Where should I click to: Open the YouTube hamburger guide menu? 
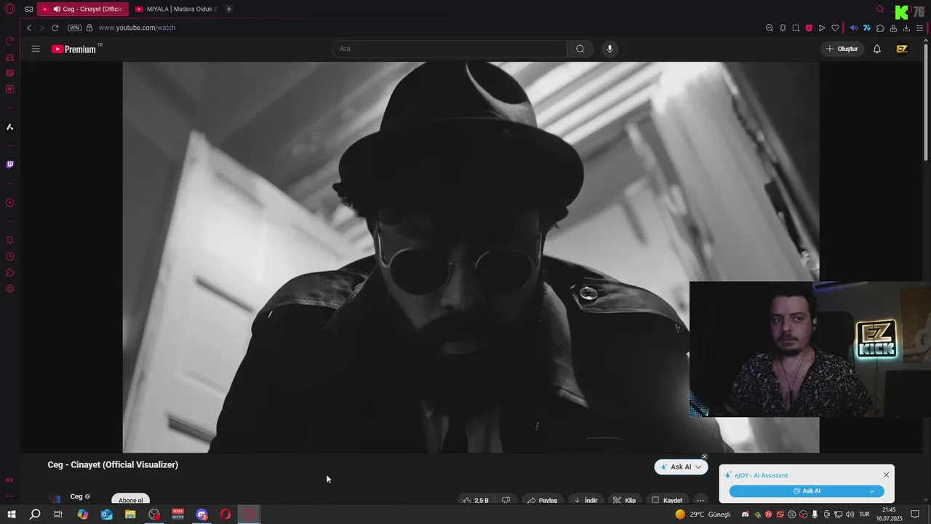point(36,49)
